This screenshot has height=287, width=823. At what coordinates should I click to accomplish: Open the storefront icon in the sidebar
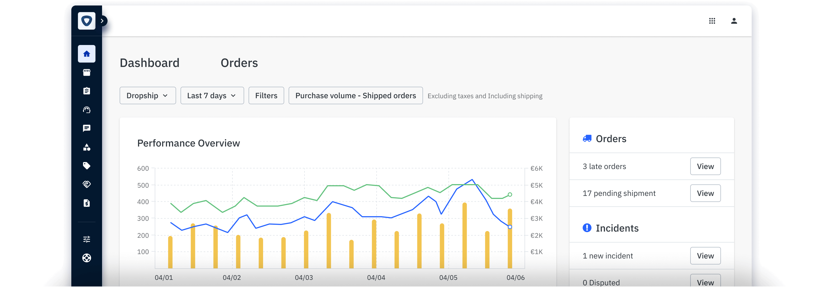point(87,72)
